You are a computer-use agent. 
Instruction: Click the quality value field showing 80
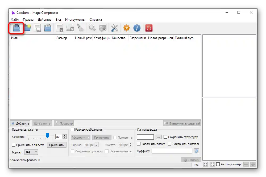click(x=59, y=137)
